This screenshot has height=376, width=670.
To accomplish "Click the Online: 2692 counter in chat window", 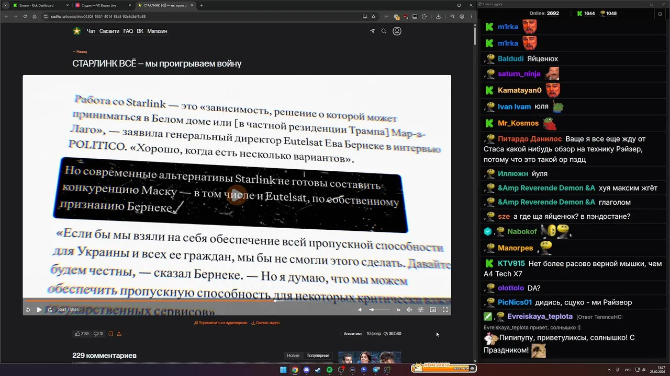I will [x=544, y=14].
